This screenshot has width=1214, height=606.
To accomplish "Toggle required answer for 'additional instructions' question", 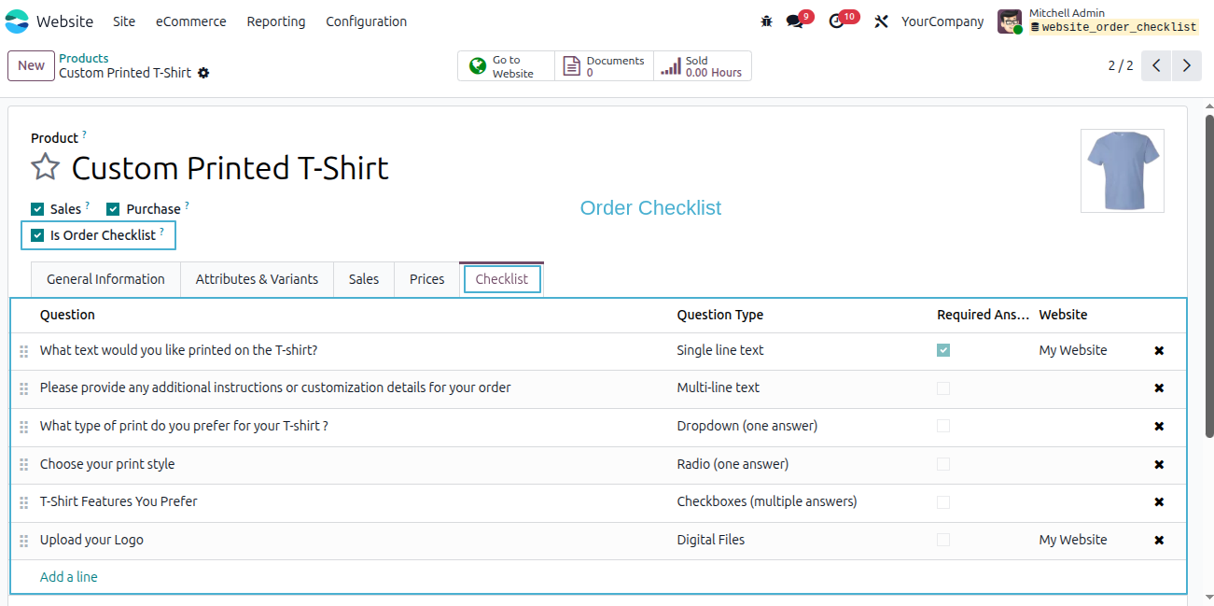I will point(943,388).
